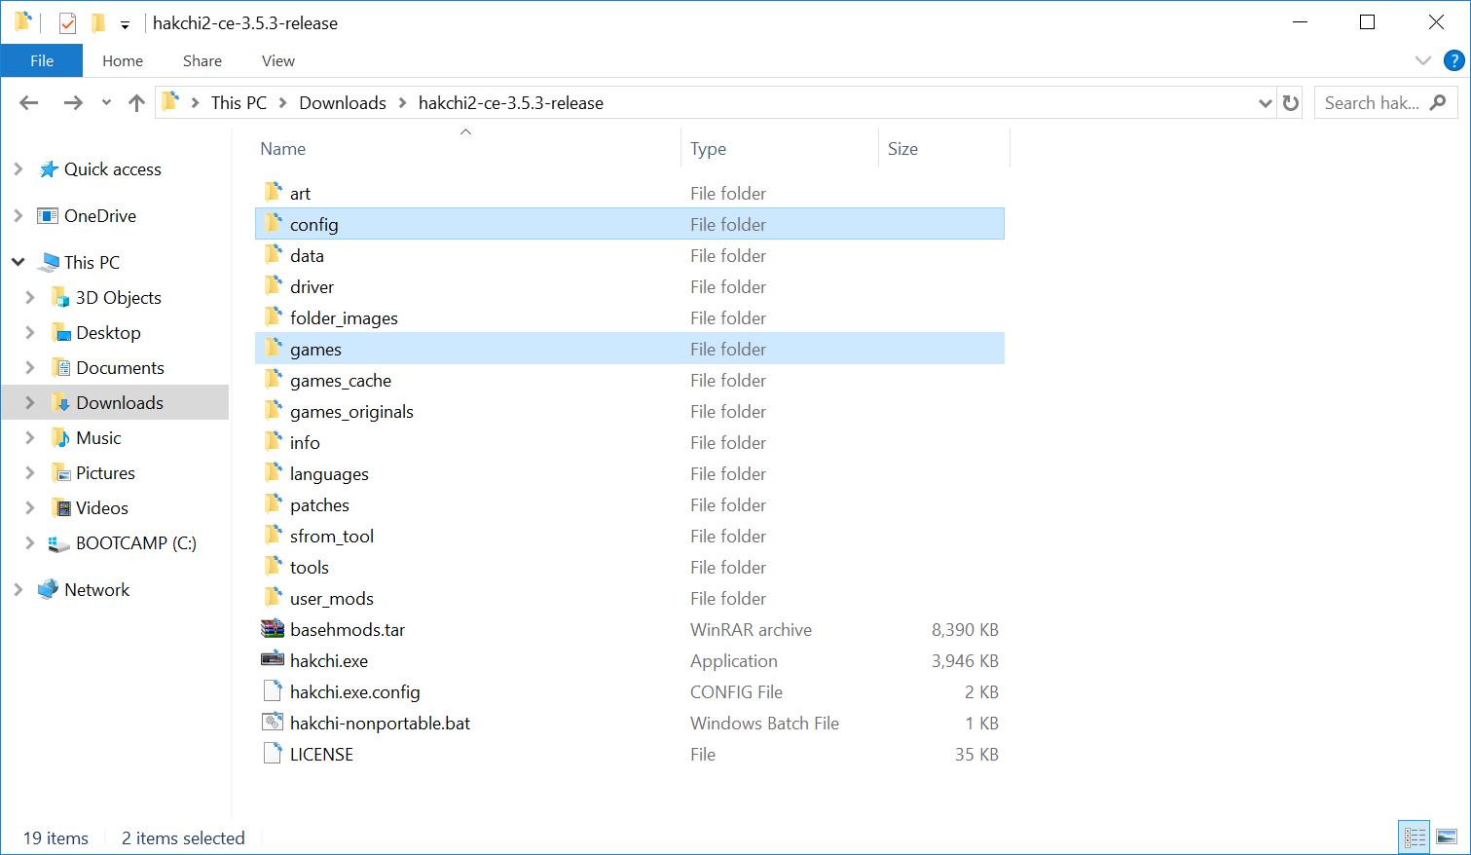Viewport: 1471px width, 855px height.
Task: Select BOOTCAMP (C:) drive in navigation pane
Action: (136, 543)
